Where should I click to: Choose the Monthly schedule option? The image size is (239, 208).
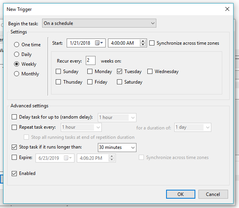click(x=17, y=74)
